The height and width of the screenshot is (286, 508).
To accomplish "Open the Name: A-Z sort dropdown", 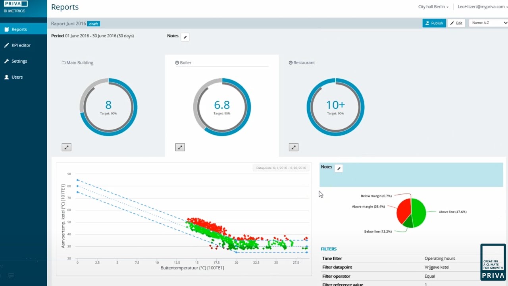I will point(489,23).
